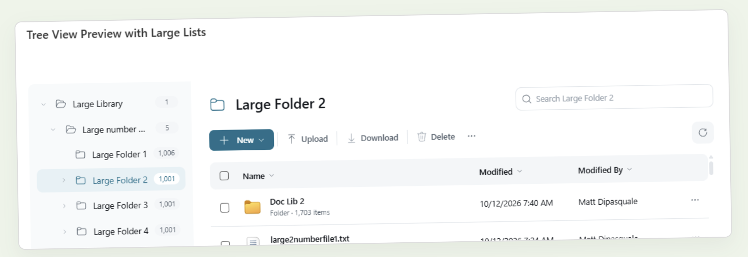Expand the Large Folder 4 tree node
This screenshot has height=257, width=748.
(65, 232)
